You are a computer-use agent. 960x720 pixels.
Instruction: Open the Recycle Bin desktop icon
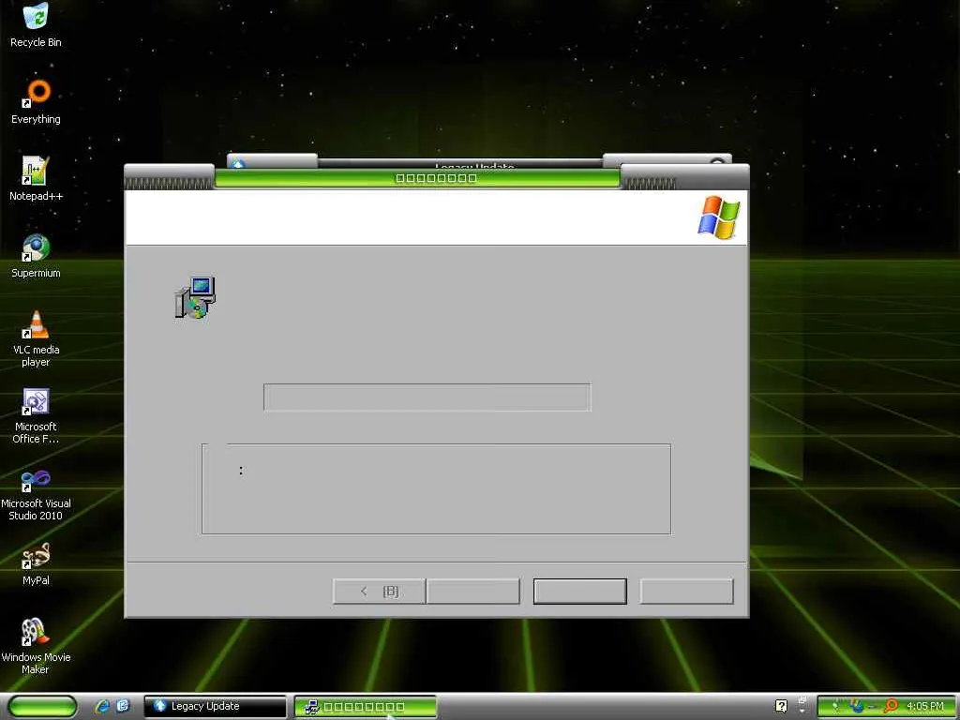click(36, 24)
